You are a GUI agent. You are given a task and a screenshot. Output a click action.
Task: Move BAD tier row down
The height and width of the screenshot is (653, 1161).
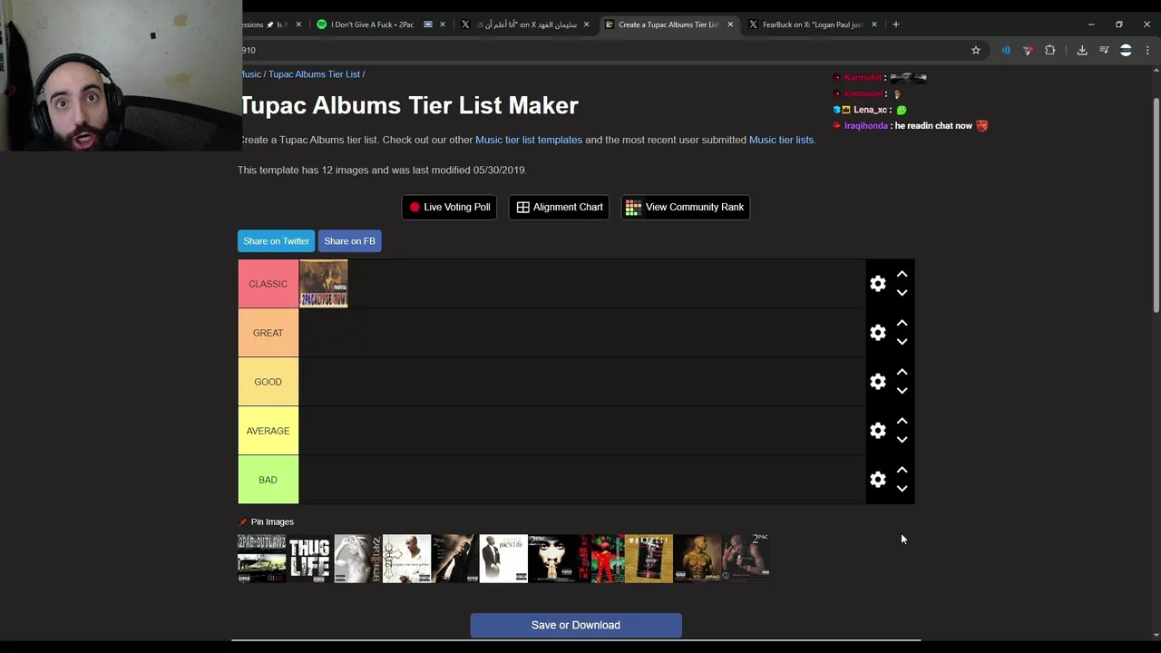coord(902,489)
